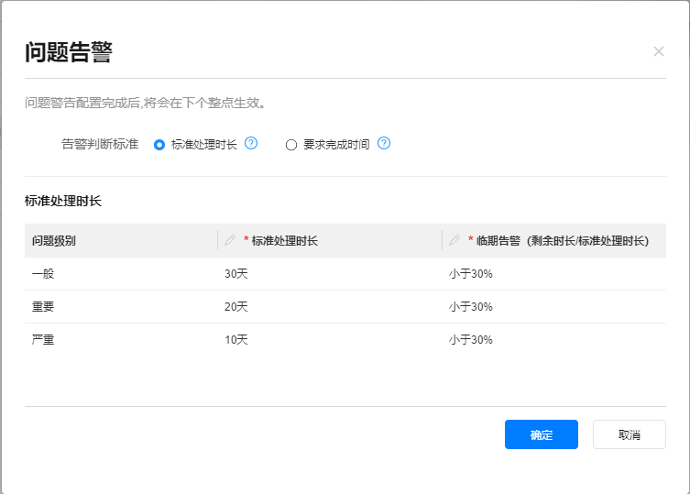Click 小于30% in the 严重 row
Image resolution: width=690 pixels, height=494 pixels.
pyautogui.click(x=470, y=339)
